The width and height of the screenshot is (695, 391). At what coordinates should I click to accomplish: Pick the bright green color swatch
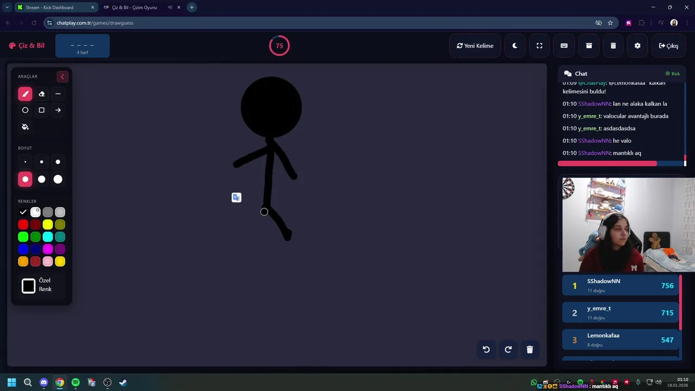(x=23, y=237)
